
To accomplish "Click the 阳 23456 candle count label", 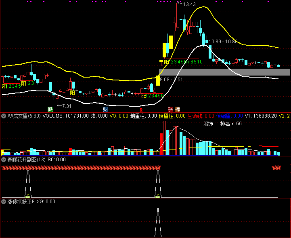I will 153,96.
